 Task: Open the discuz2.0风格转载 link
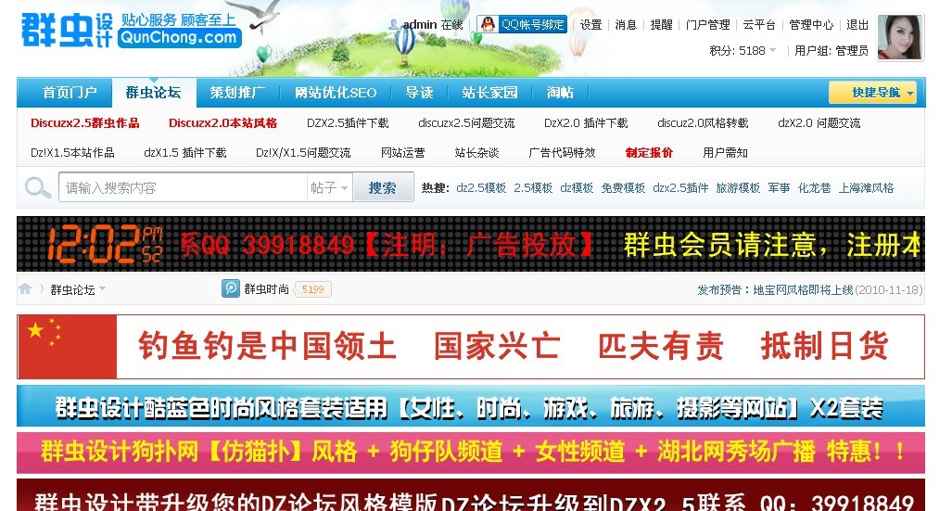tap(703, 122)
